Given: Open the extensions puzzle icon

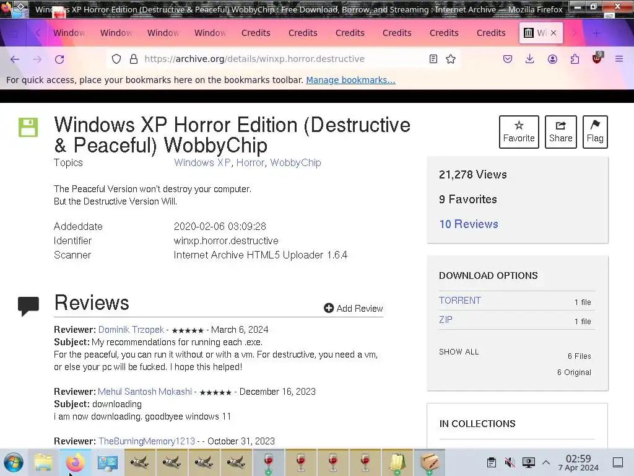Looking at the screenshot, I should 575,59.
